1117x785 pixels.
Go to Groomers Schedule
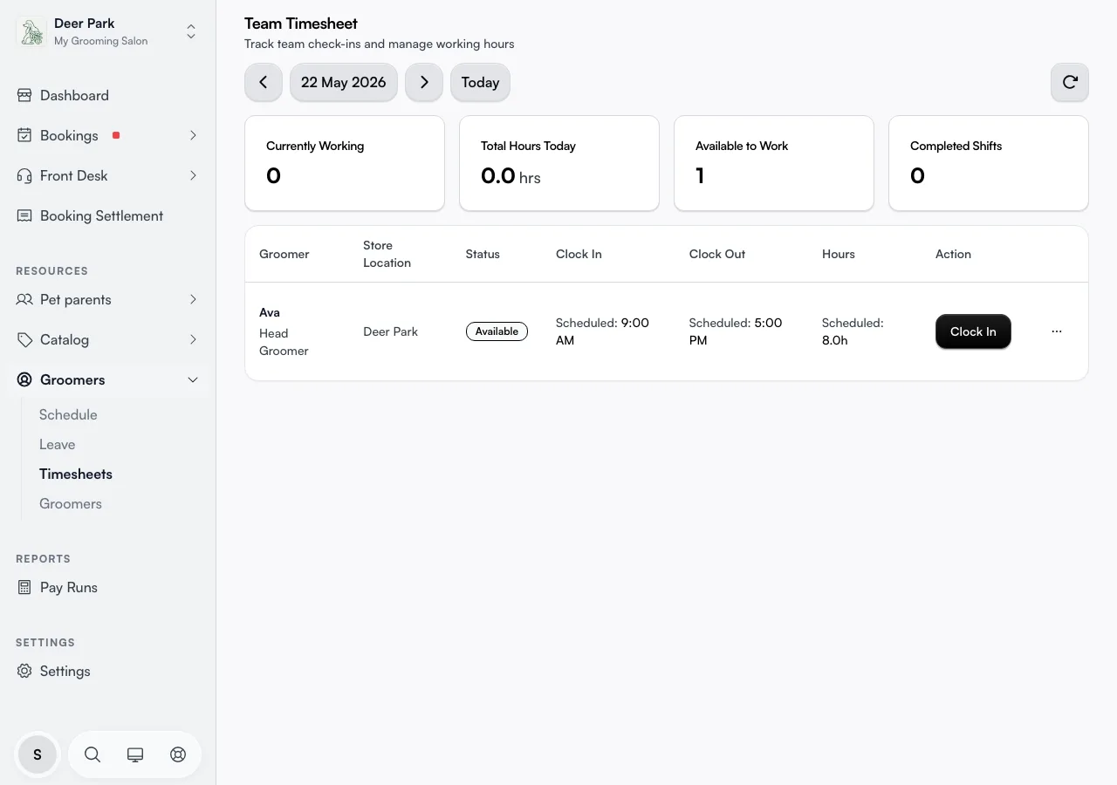(x=68, y=414)
